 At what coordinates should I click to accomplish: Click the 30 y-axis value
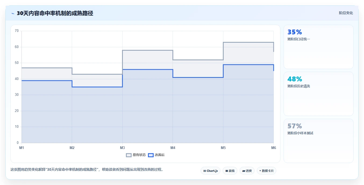tap(17, 95)
